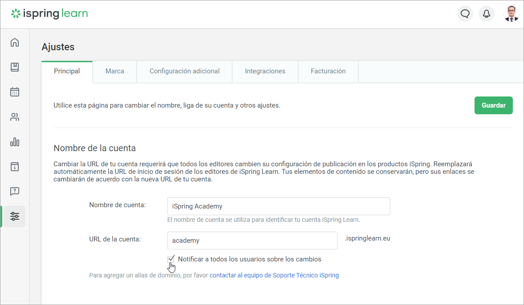Click the green Guardar button
The image size is (524, 305).
point(494,105)
